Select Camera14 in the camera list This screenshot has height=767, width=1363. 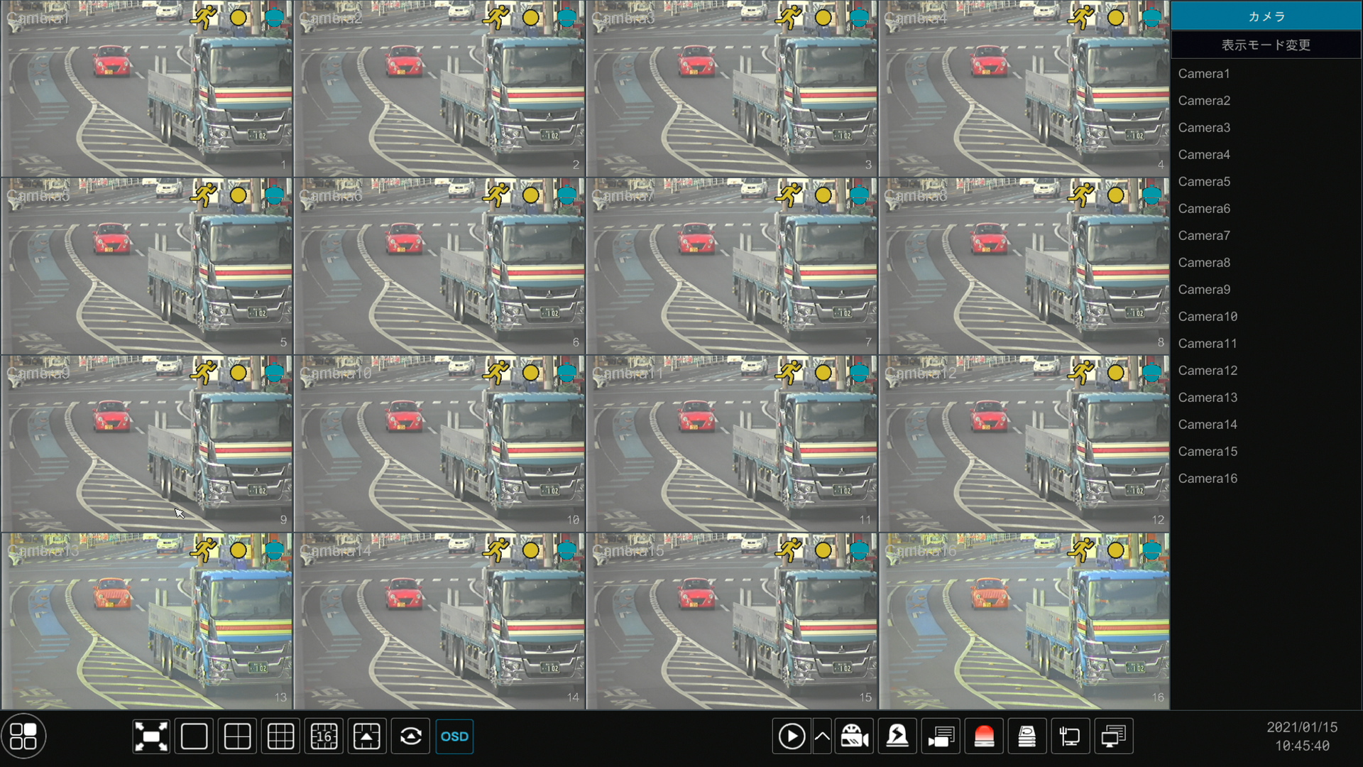click(1266, 425)
